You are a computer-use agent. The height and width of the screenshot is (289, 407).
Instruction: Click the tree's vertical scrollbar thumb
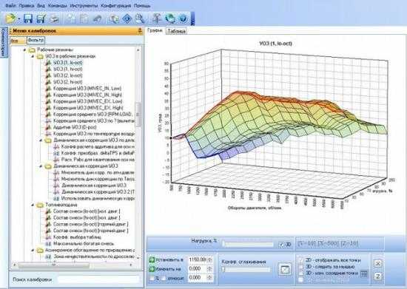(x=138, y=114)
